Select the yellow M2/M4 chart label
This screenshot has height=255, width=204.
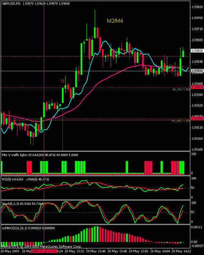115,21
